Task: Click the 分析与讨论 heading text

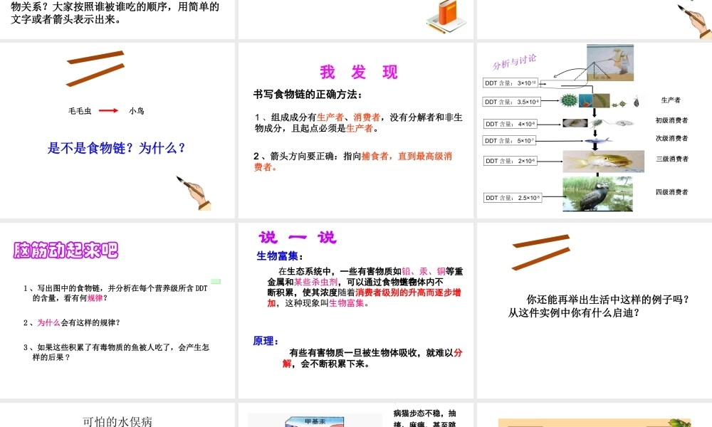Action: 515,62
